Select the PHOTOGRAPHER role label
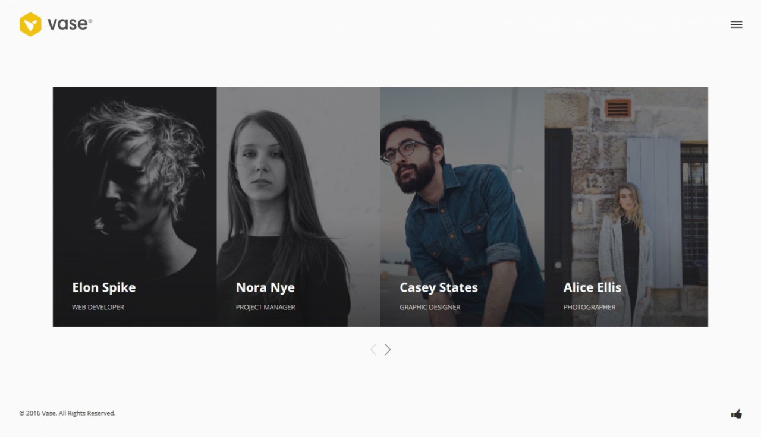Screen dimensions: 761x437 tap(589, 307)
